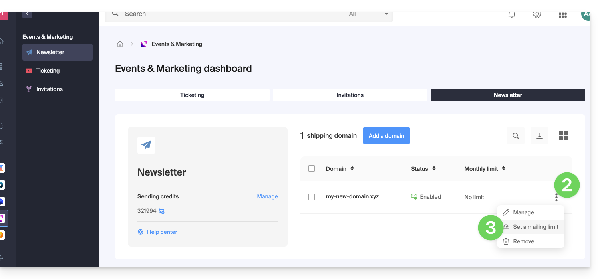Open the Help center link
Screen dimensions: 602x279
[x=162, y=232]
